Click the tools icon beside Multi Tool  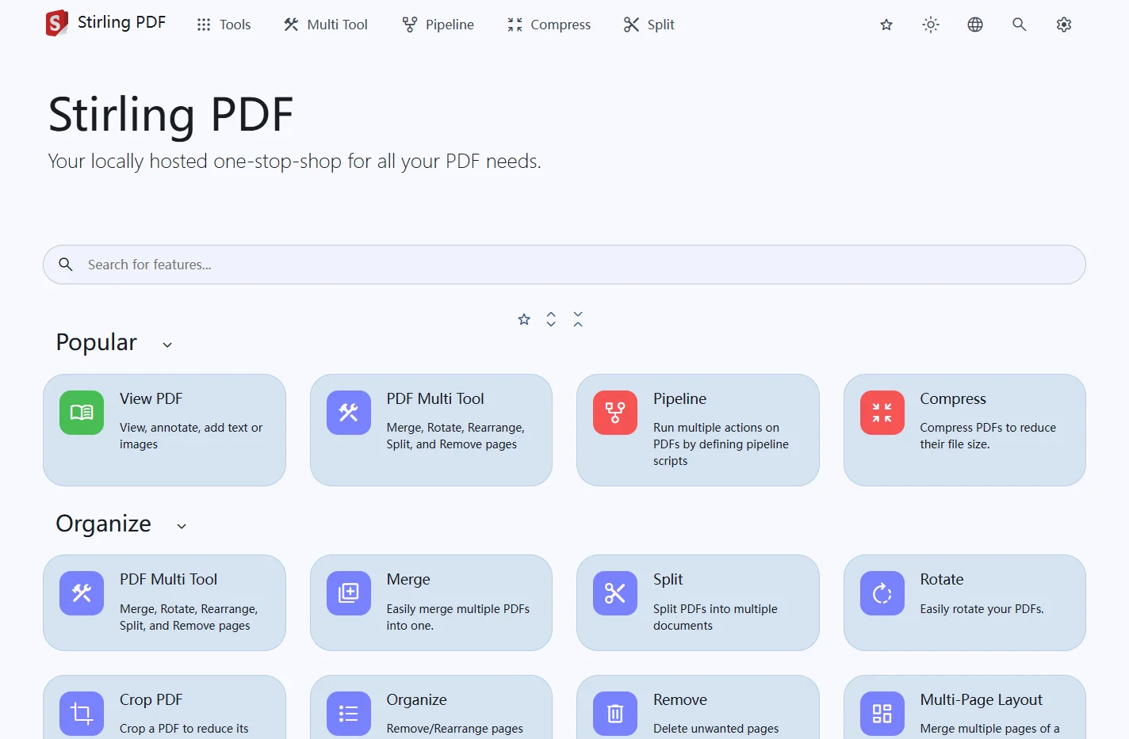click(291, 25)
